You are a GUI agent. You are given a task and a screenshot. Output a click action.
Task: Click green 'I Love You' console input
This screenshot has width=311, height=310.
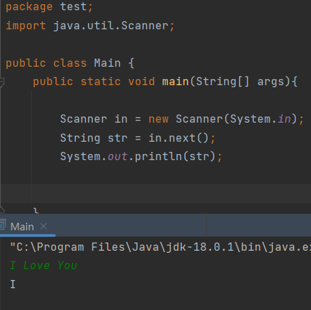pos(44,265)
